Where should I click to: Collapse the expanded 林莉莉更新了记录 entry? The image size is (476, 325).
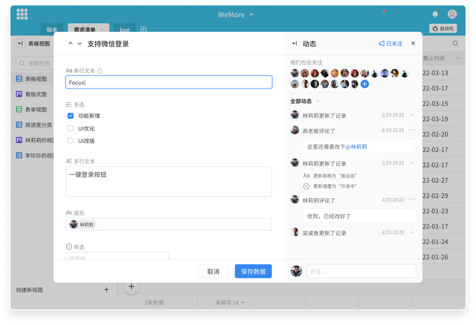[412, 163]
